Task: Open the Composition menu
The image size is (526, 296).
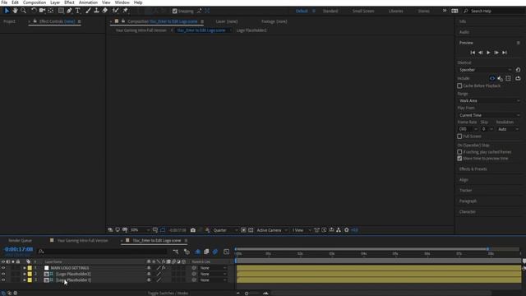Action: coord(35,2)
